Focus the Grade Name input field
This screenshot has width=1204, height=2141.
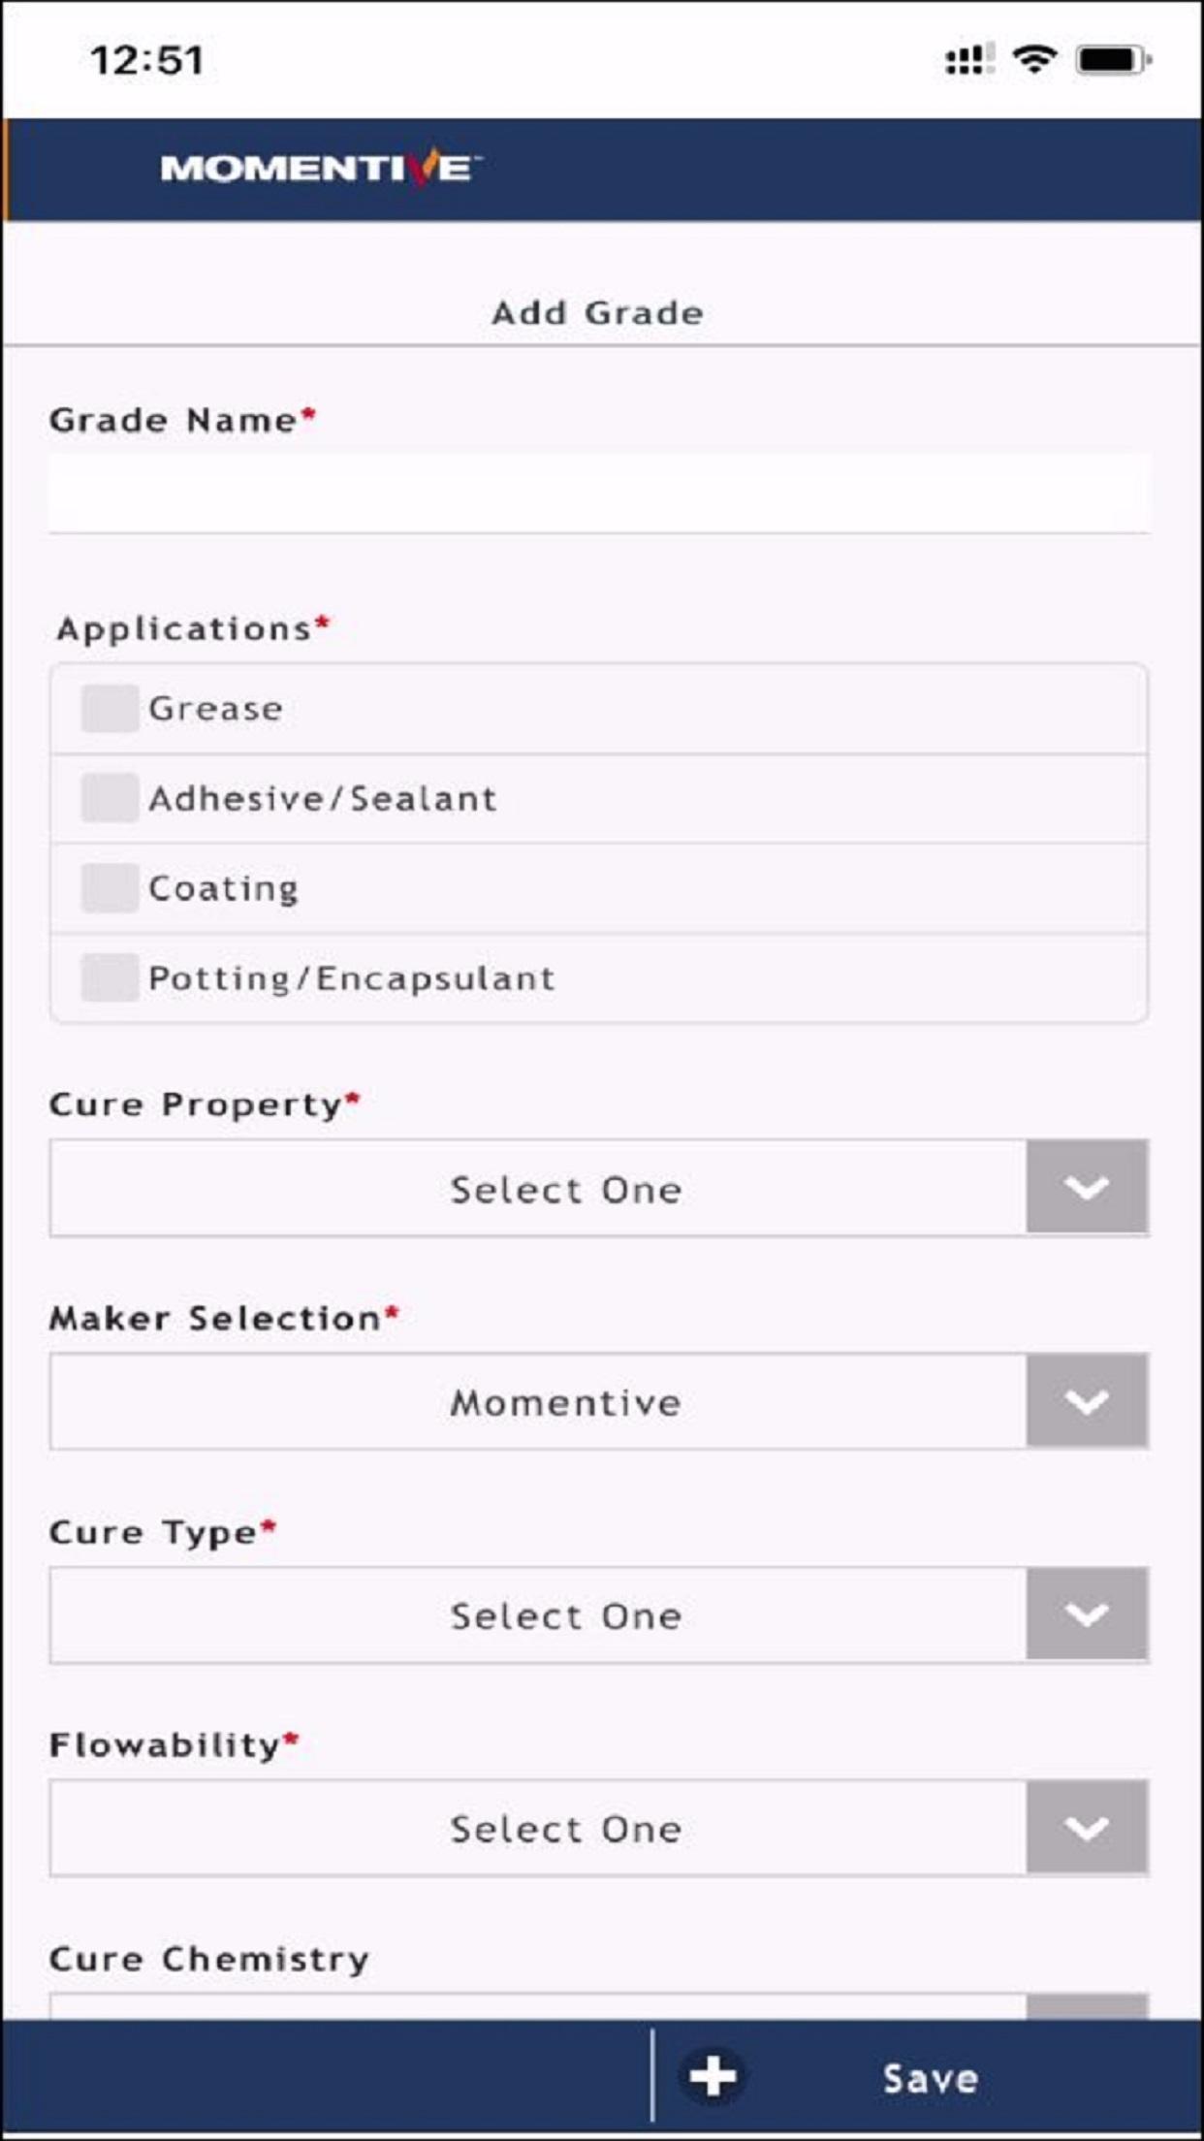coord(599,493)
